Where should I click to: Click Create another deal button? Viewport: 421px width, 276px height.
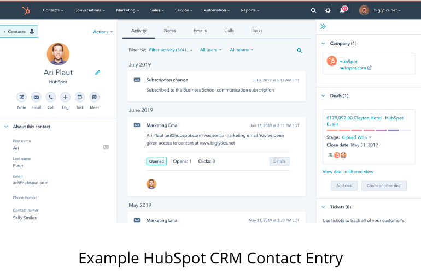point(384,185)
